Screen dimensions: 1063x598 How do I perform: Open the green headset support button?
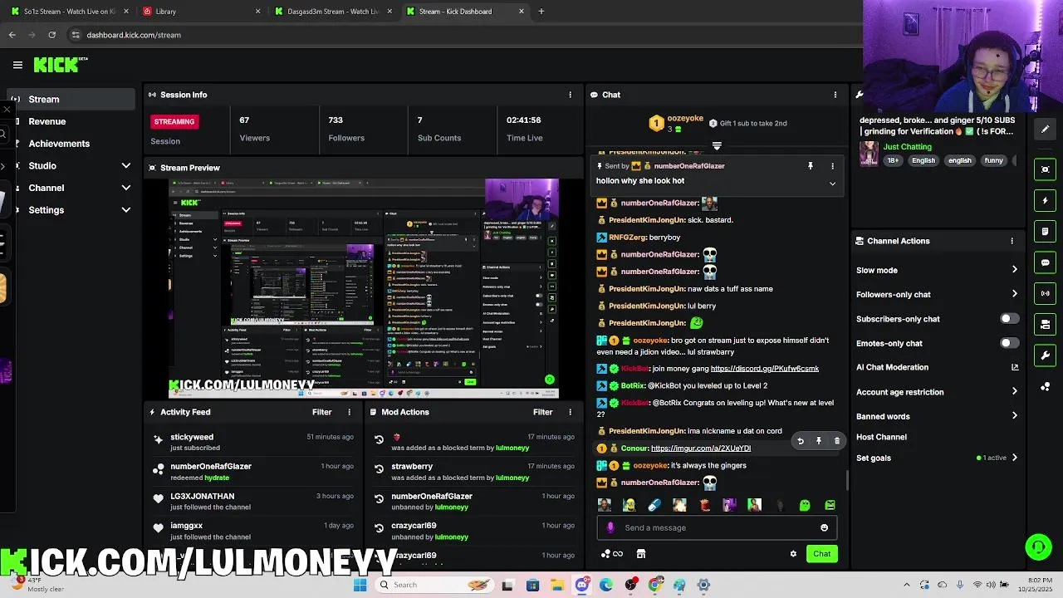(1038, 547)
